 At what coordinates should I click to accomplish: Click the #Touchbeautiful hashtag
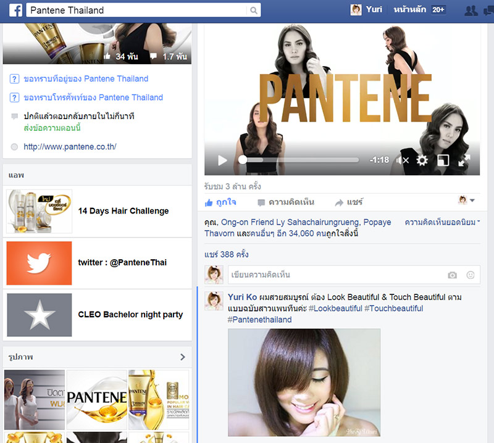[394, 308]
